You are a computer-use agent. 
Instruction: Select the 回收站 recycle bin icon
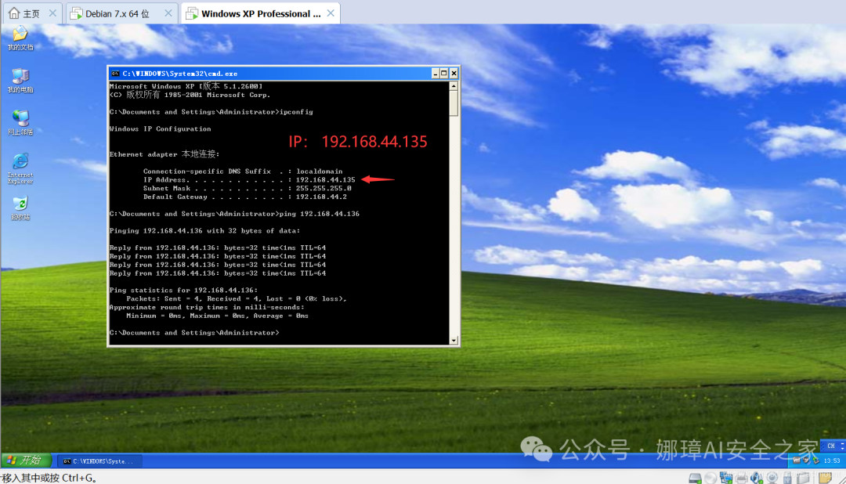coord(20,208)
